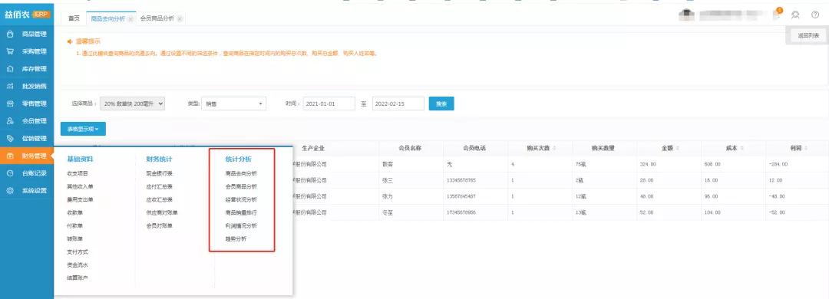Open 其他收入单 in the menu
Viewport: 829px width, 299px height.
pyautogui.click(x=81, y=186)
